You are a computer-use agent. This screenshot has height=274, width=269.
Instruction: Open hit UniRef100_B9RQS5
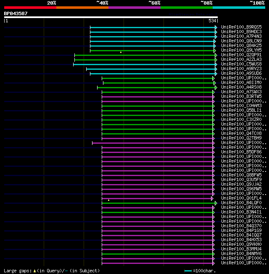(241, 27)
